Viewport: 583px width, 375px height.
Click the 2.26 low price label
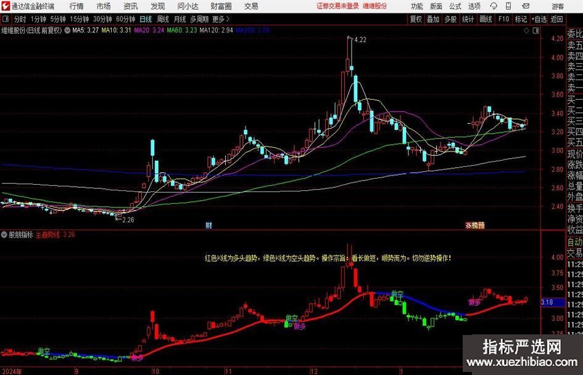tap(128, 220)
